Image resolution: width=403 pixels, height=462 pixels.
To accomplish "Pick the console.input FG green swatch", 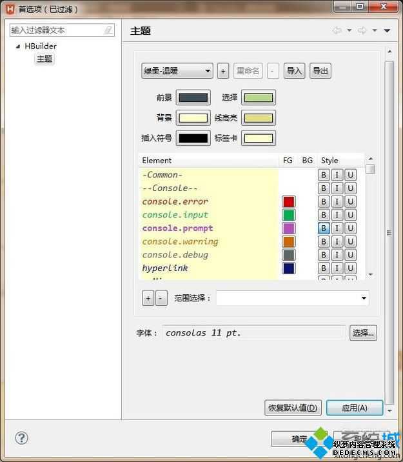I will (288, 215).
